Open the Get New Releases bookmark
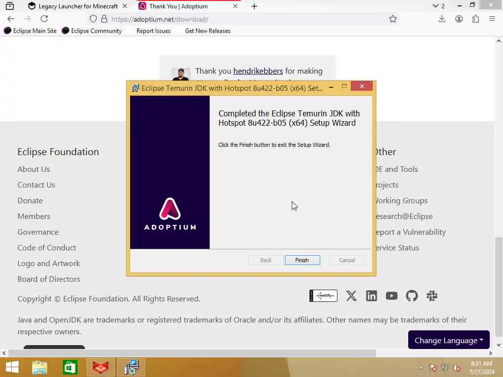 click(208, 31)
